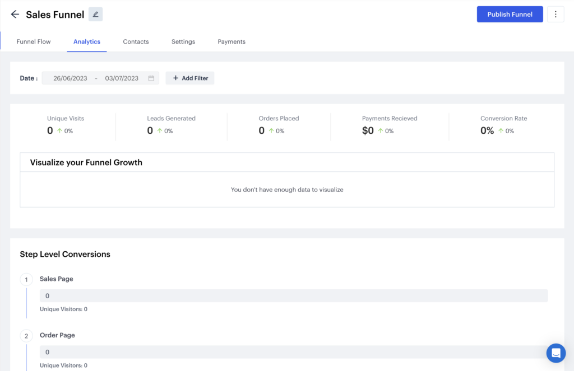The width and height of the screenshot is (574, 371).
Task: Select the step 2 circle for Order Page
Action: click(26, 335)
